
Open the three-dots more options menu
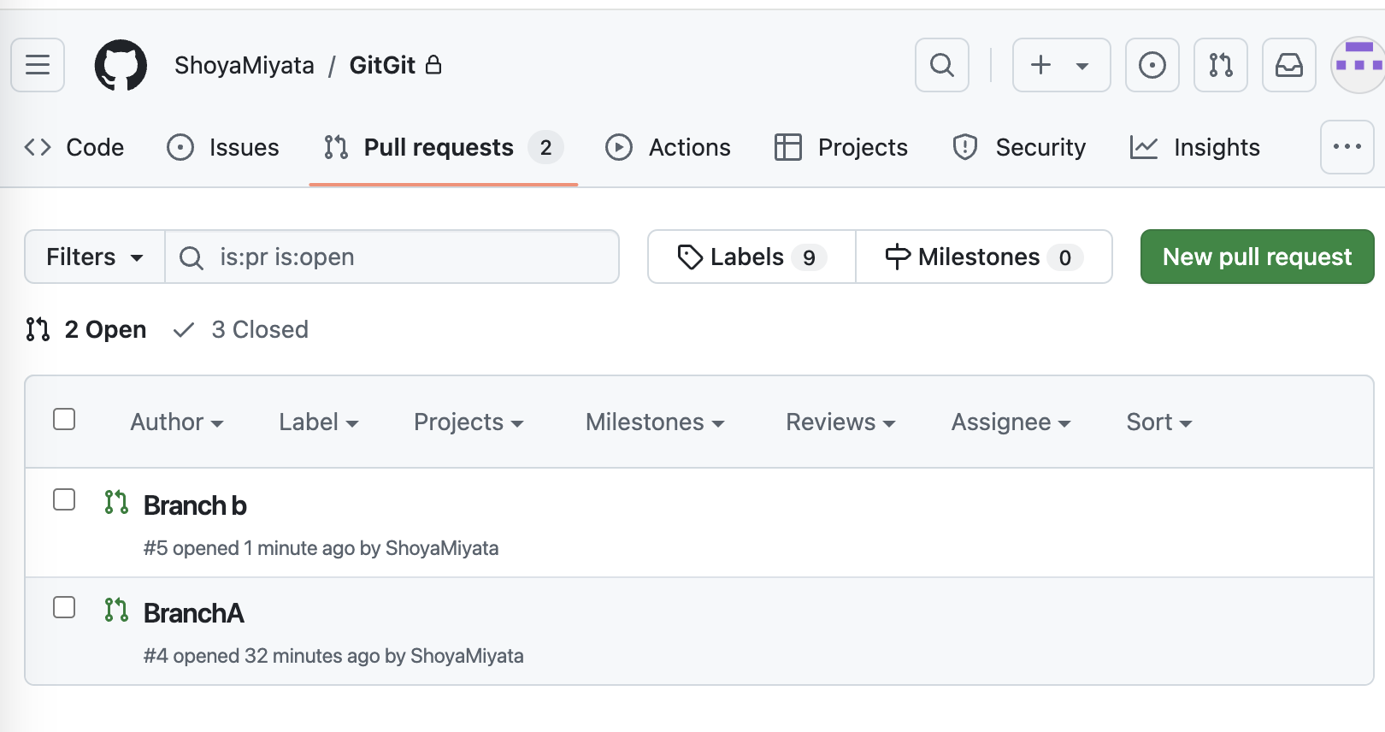pyautogui.click(x=1347, y=147)
